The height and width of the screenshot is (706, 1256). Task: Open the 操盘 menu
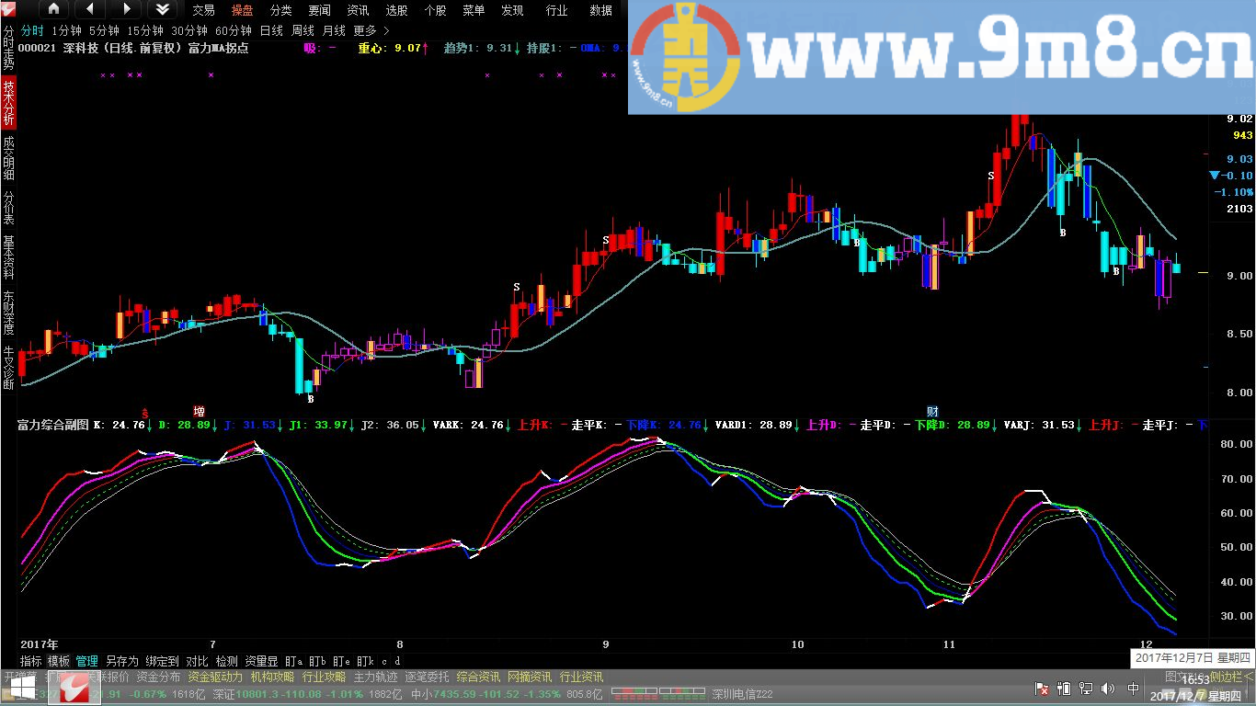(x=242, y=10)
